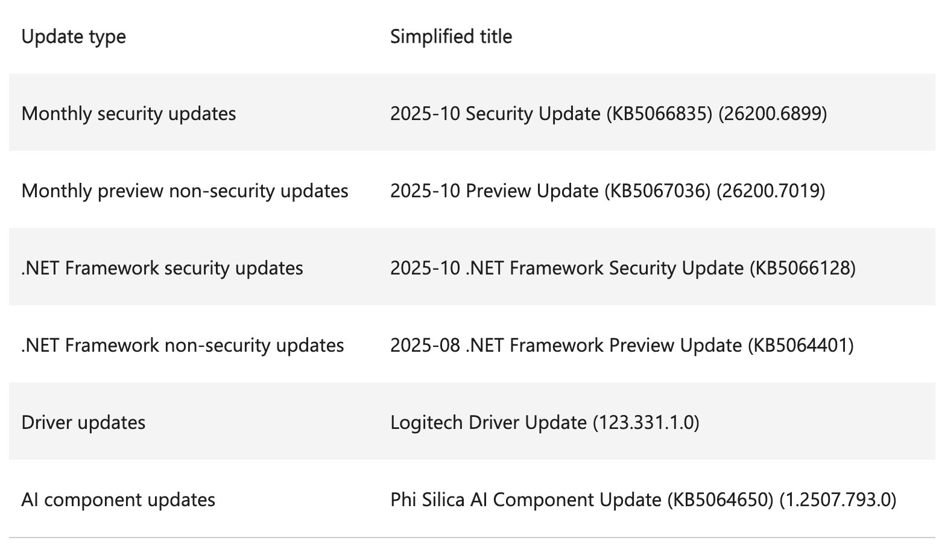
Task: Click "Phi Silica AI Component Update" text
Action: tap(525, 500)
